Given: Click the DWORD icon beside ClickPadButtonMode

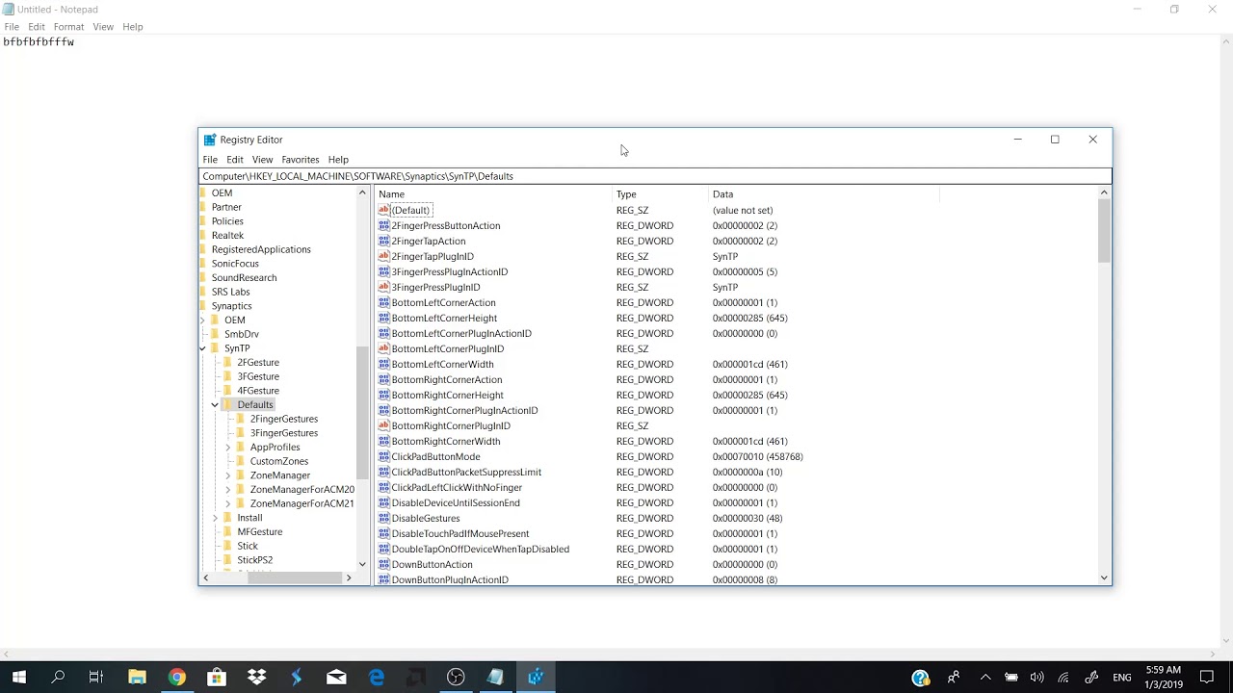Looking at the screenshot, I should coord(383,456).
